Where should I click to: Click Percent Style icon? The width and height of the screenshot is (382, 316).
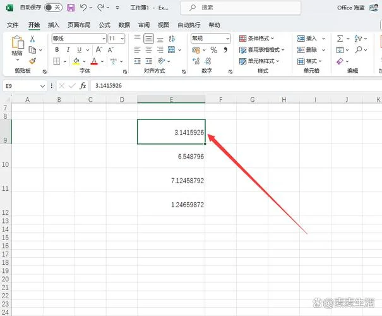point(214,50)
